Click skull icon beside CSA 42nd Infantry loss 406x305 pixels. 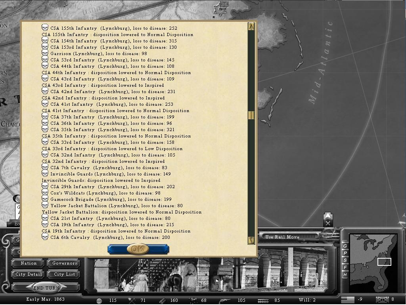click(45, 91)
